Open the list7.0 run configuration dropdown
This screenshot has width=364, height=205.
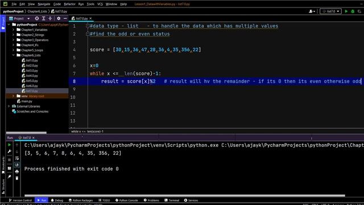tap(330, 11)
